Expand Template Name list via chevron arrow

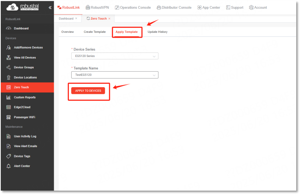tap(154, 75)
